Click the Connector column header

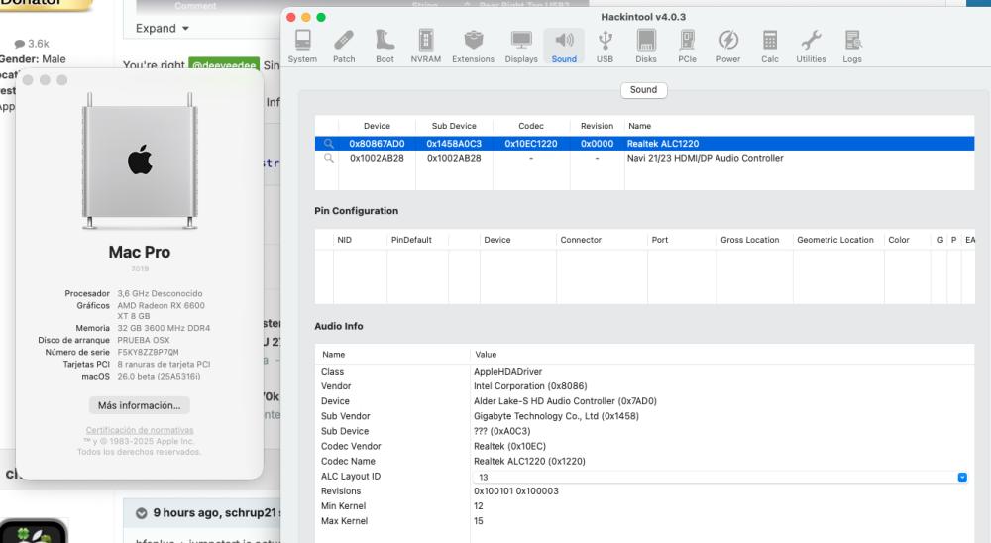pyautogui.click(x=602, y=240)
